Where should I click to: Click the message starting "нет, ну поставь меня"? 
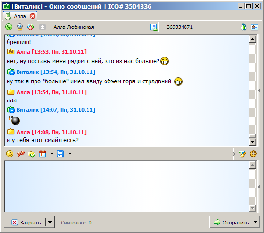pos(83,61)
